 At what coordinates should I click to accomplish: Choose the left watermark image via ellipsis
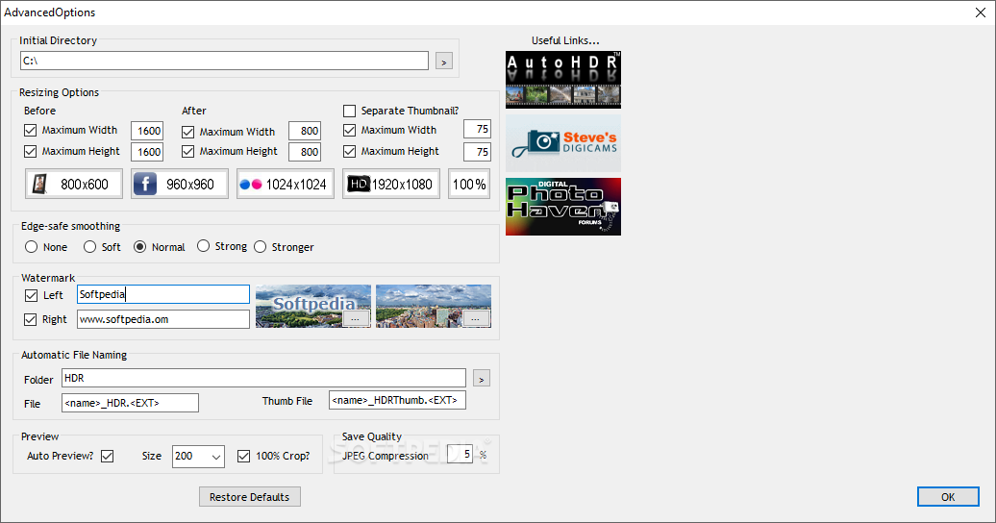[x=356, y=319]
